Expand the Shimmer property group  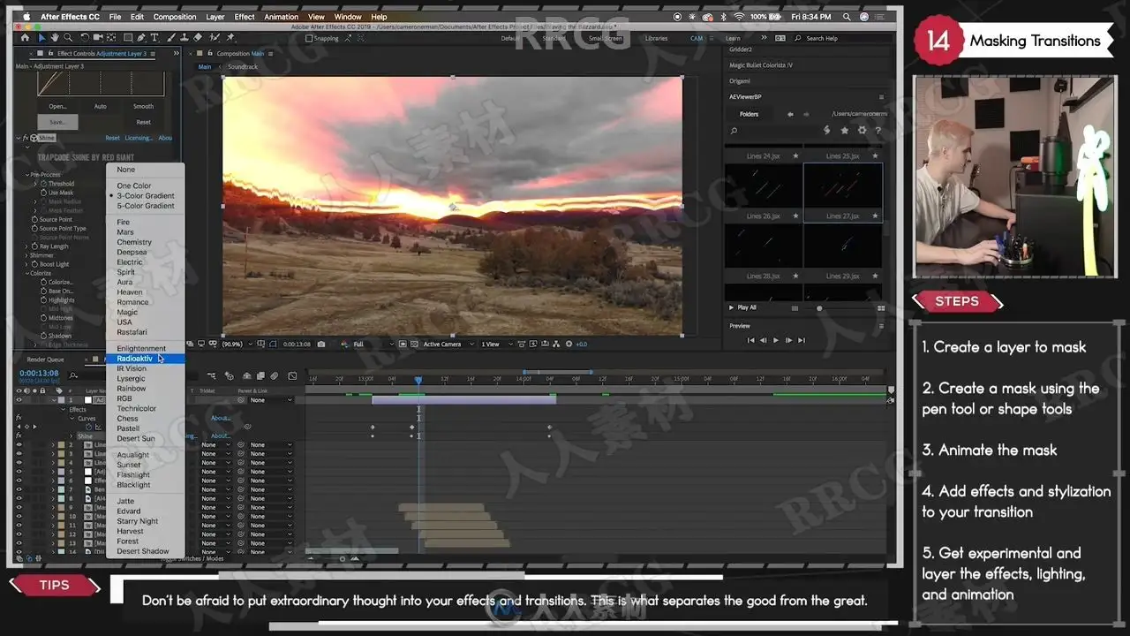point(27,255)
